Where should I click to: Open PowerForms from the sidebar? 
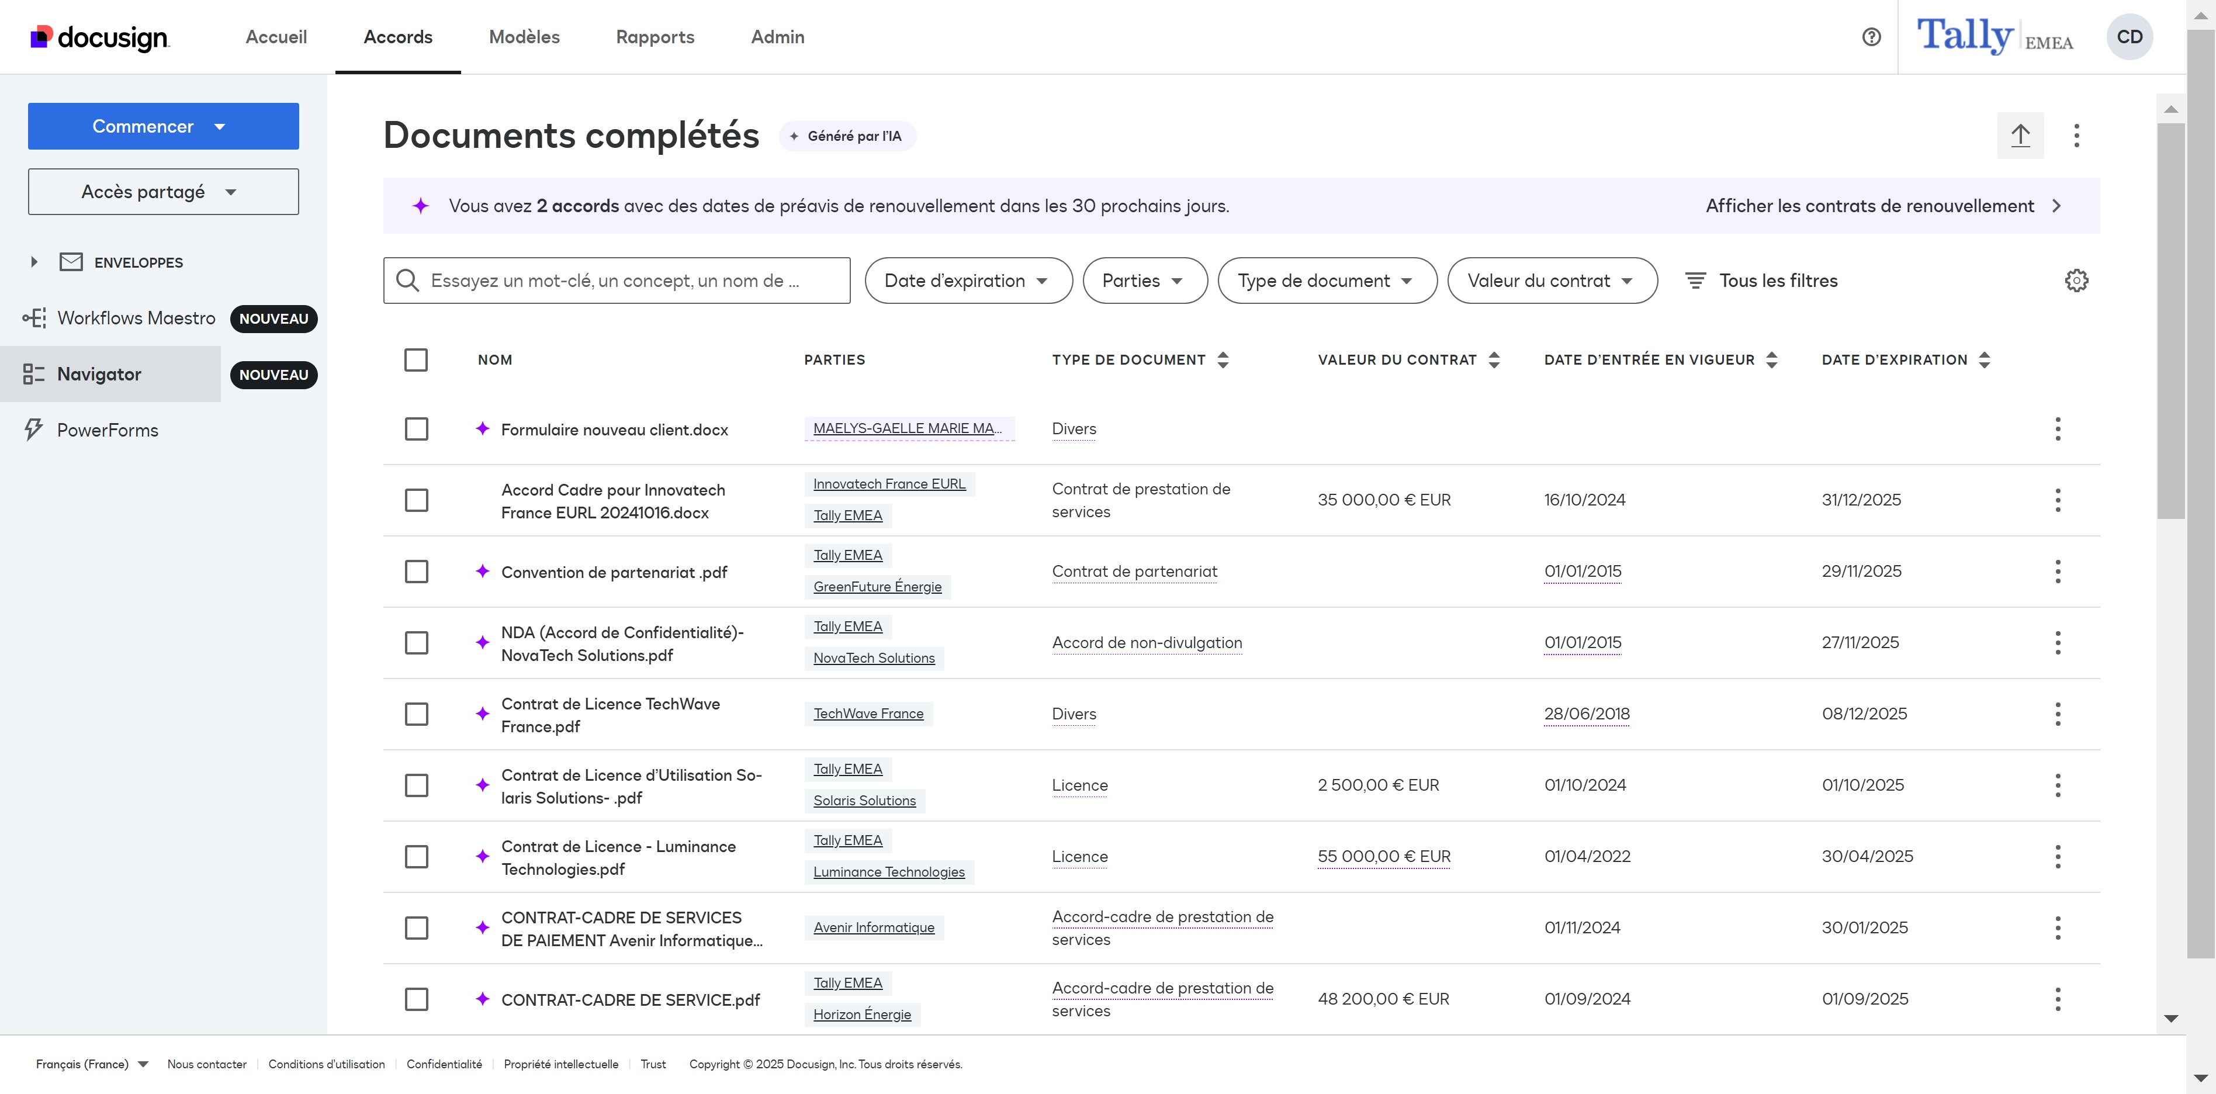pos(108,430)
